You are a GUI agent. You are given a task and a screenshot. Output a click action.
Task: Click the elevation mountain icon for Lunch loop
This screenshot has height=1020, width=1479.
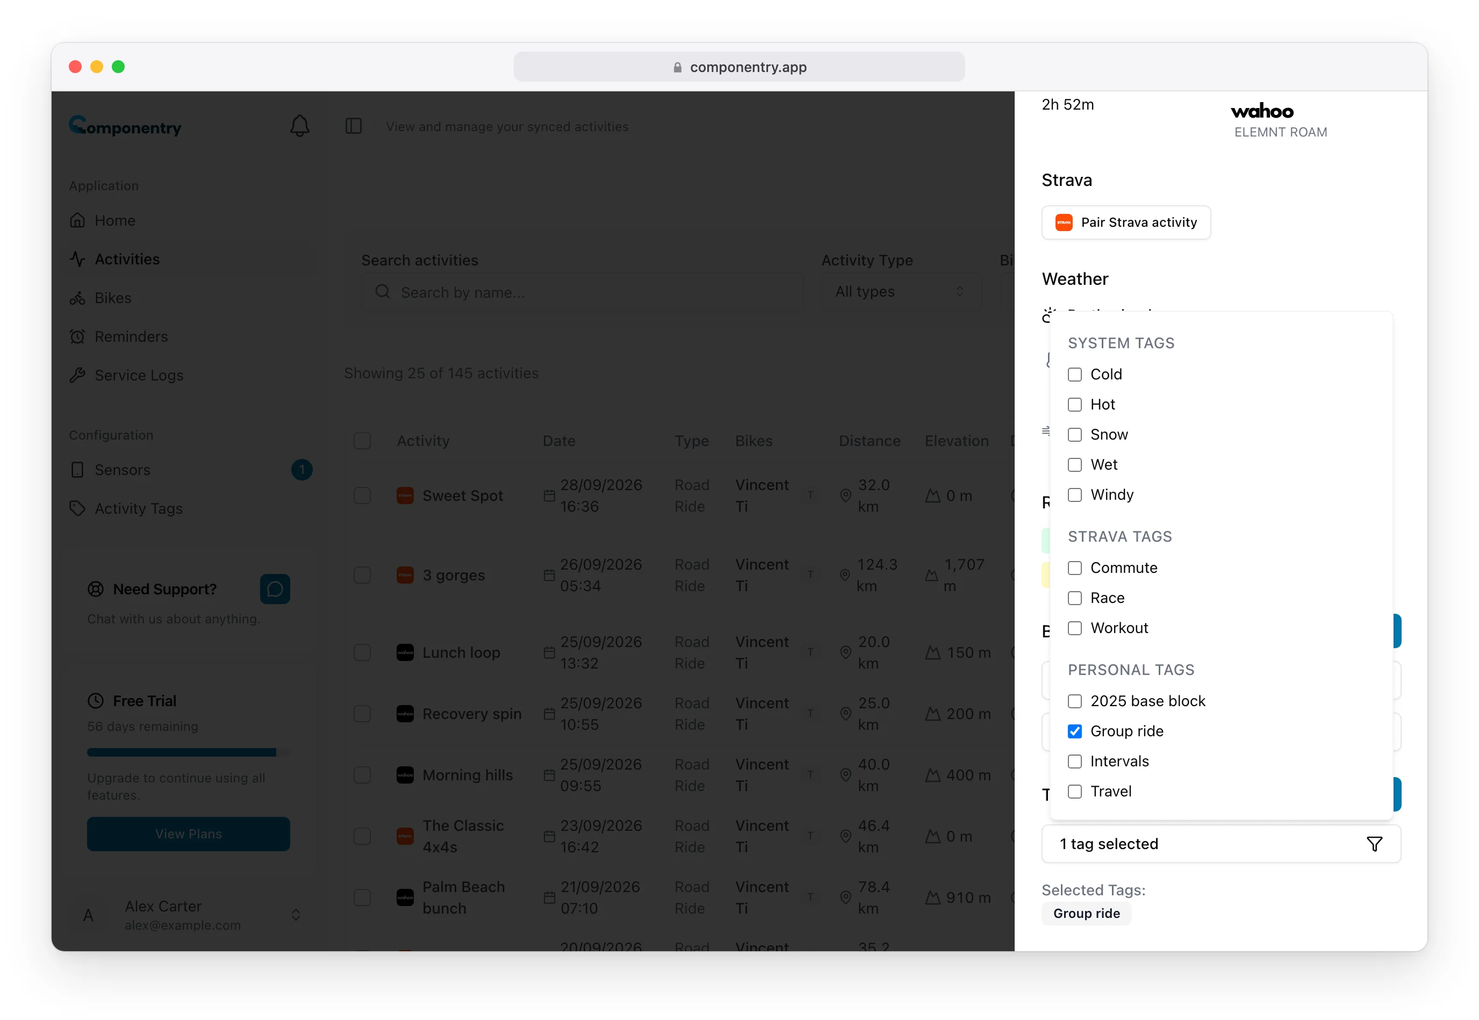click(x=933, y=652)
